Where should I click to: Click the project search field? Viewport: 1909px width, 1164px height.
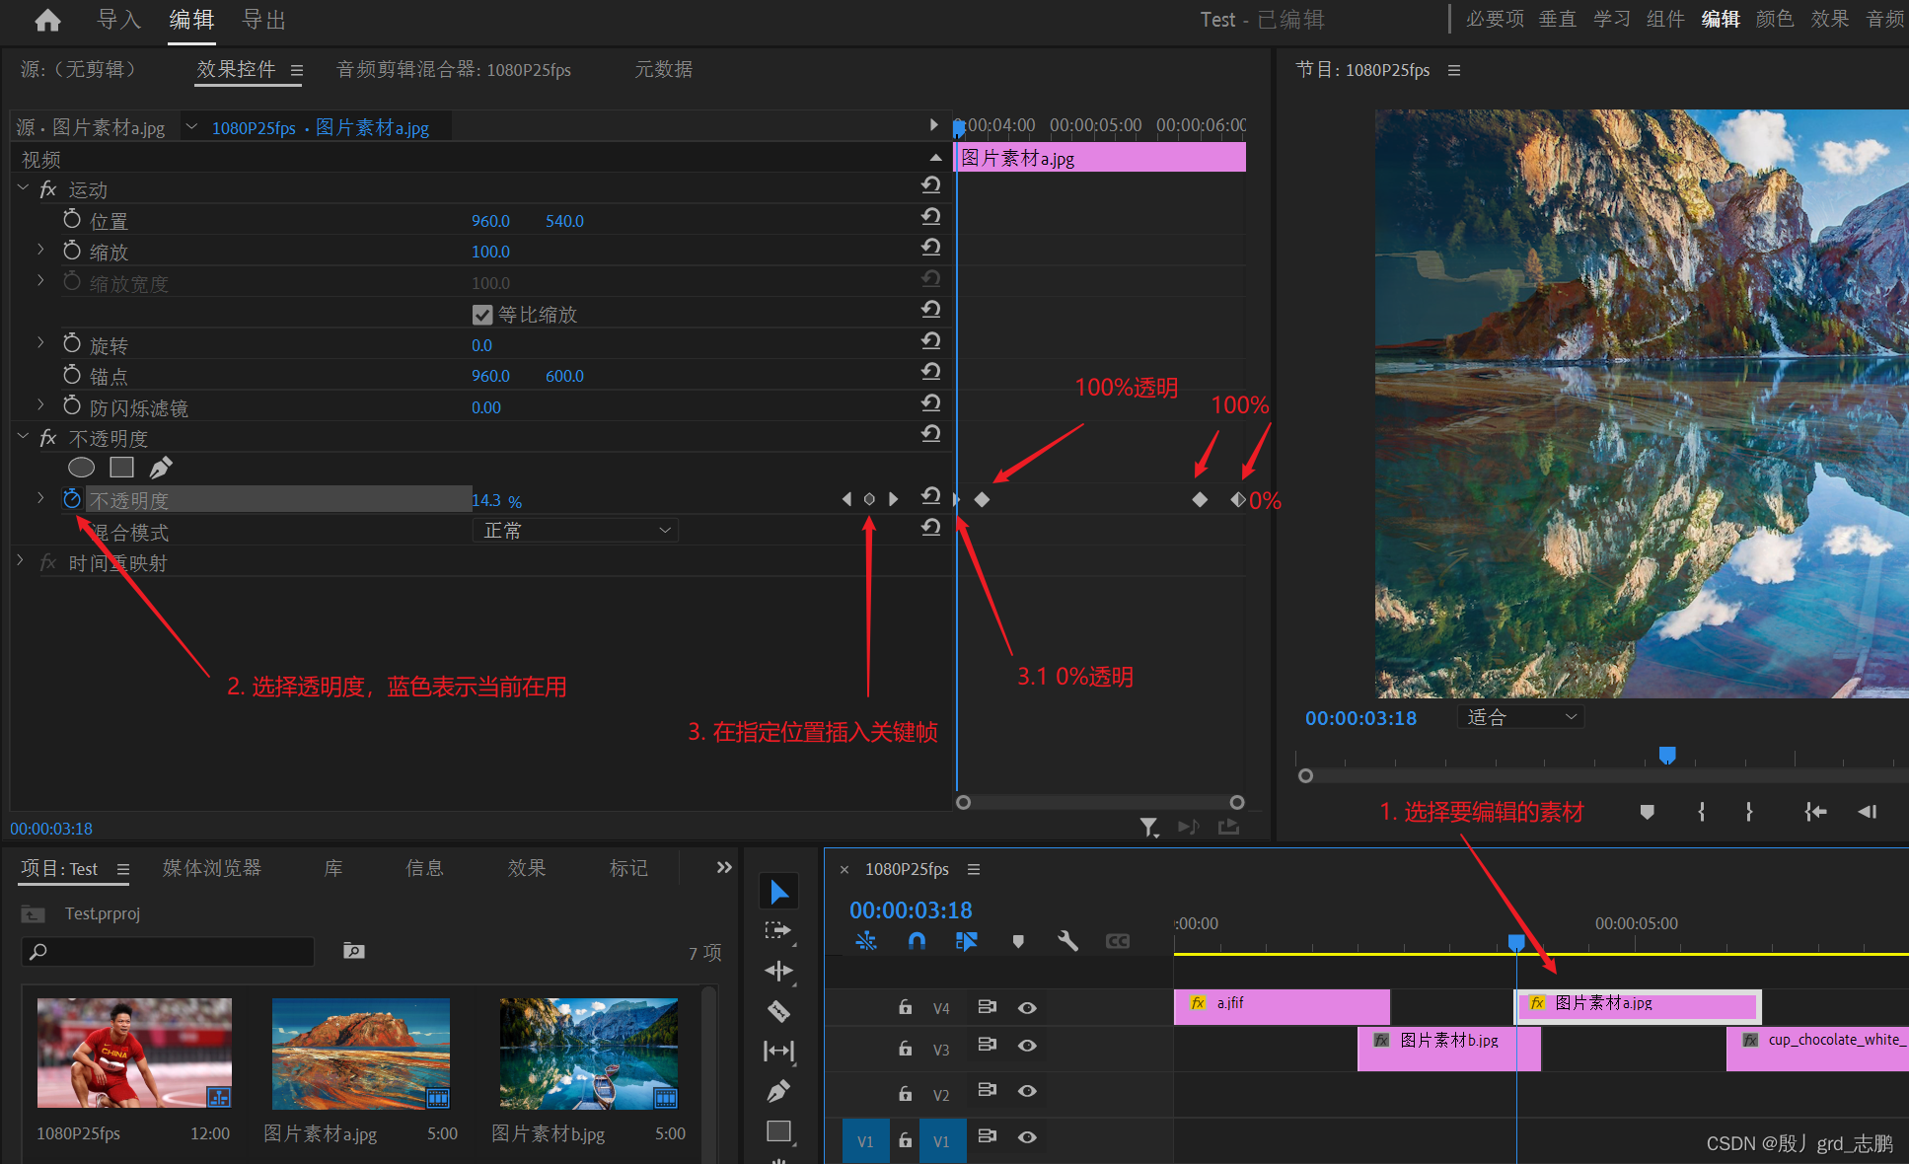point(168,951)
